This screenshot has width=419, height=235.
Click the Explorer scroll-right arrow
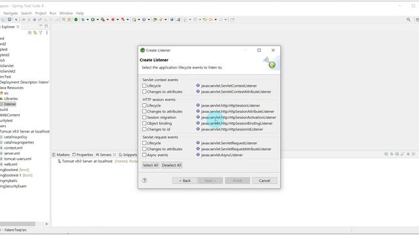click(x=46, y=224)
